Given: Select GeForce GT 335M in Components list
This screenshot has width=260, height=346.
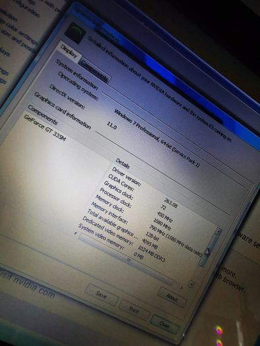Looking at the screenshot, I should (x=45, y=129).
